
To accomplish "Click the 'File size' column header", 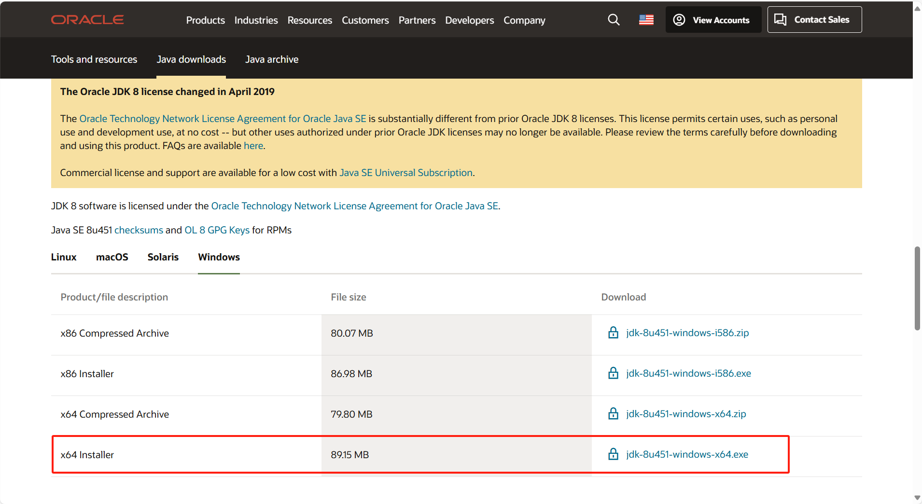I will (348, 297).
